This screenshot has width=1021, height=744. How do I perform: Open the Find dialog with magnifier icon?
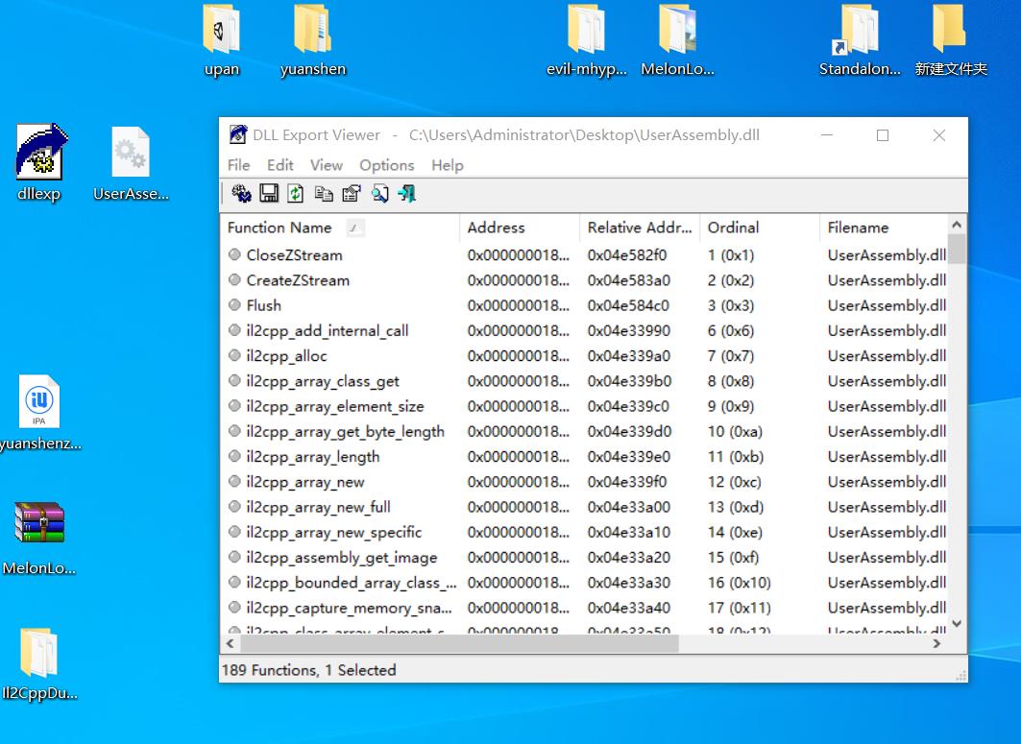[x=379, y=193]
